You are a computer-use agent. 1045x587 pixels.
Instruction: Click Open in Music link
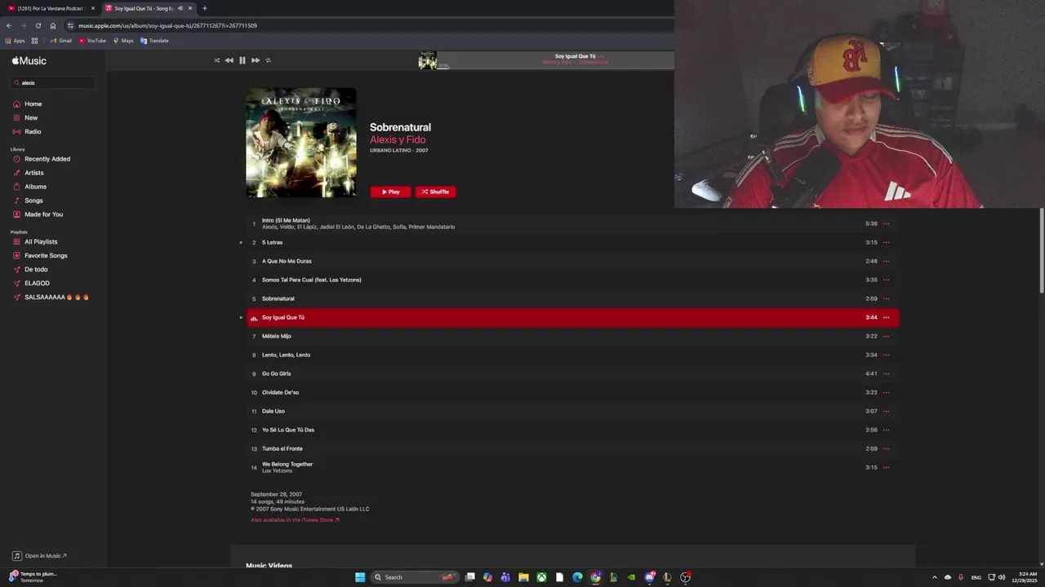(x=40, y=556)
